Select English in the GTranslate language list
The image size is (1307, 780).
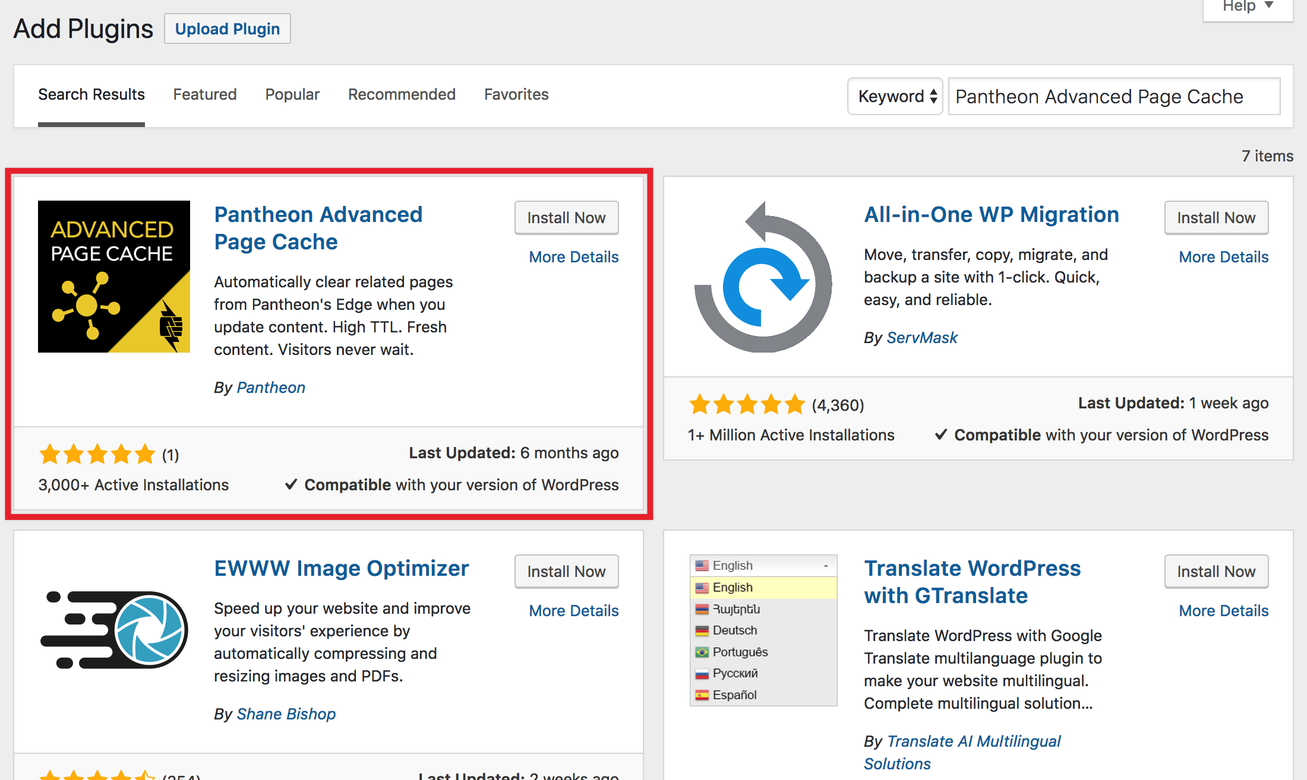733,587
